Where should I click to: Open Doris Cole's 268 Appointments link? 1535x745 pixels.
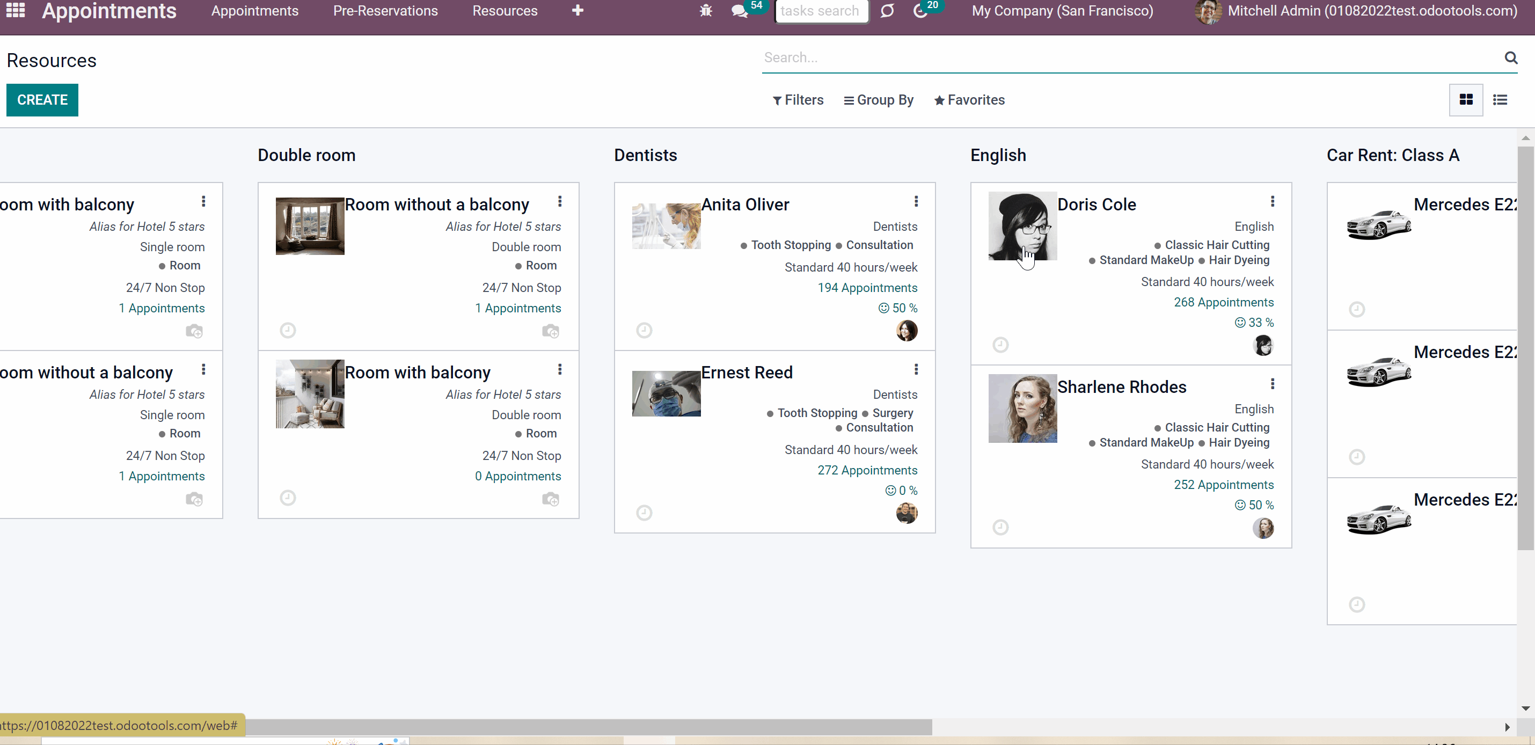(1223, 302)
